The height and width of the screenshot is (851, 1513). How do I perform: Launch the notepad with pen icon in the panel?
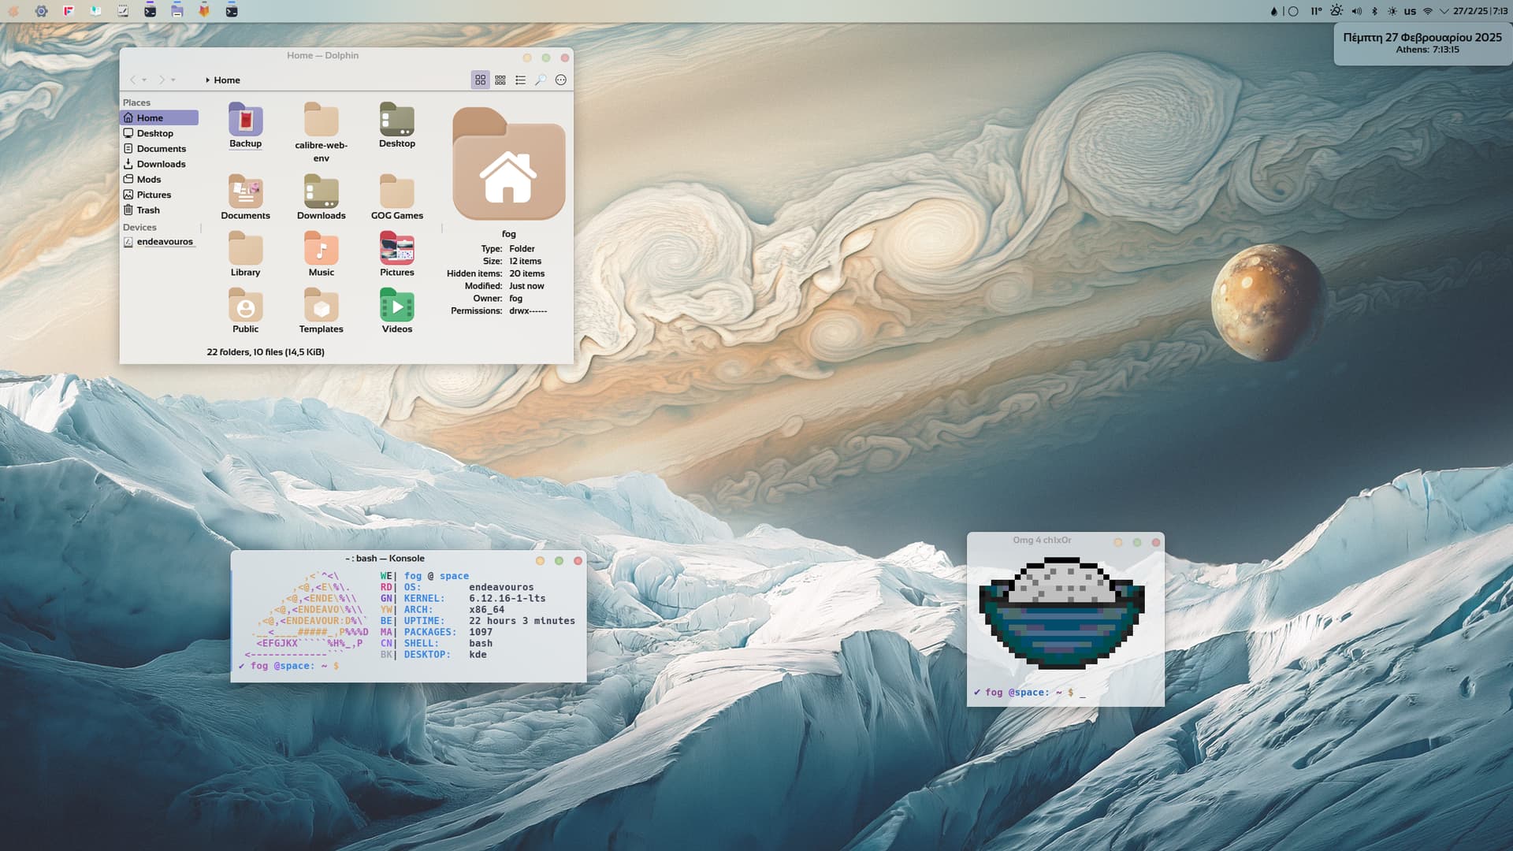point(123,11)
